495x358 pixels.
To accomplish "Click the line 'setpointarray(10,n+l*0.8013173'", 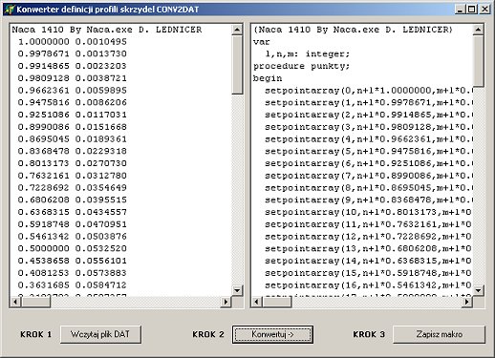I will coord(368,212).
